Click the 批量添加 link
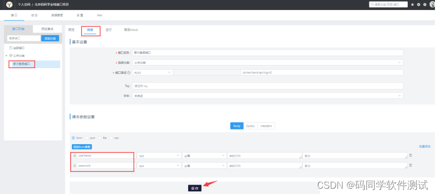The width and height of the screenshot is (436, 195). 424,147
